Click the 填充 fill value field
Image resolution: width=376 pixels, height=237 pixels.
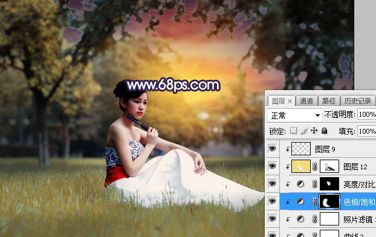pos(367,131)
